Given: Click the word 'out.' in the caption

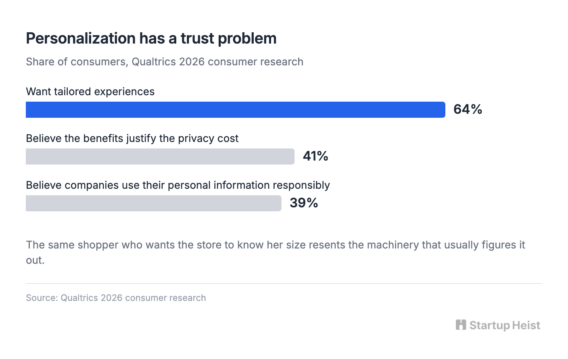Looking at the screenshot, I should (35, 260).
